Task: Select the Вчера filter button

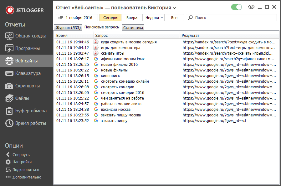Action: click(x=132, y=18)
